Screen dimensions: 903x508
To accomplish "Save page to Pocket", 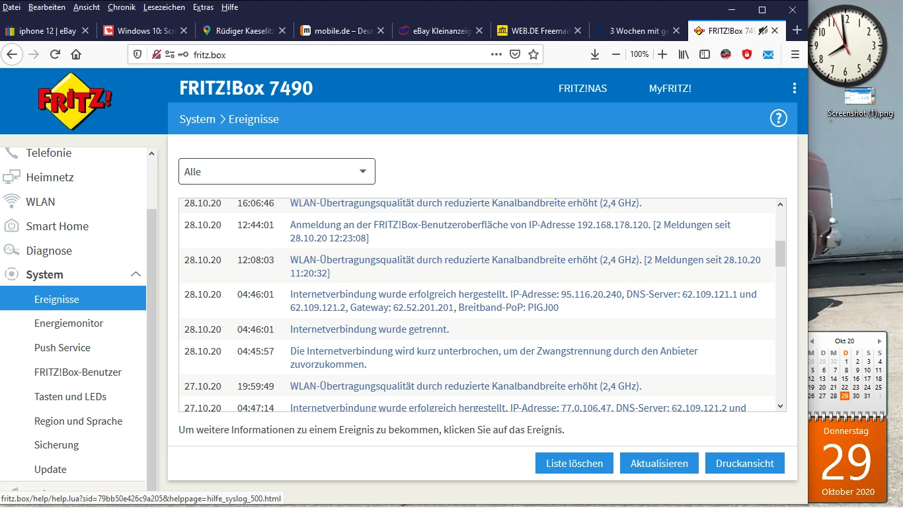I will click(x=515, y=54).
